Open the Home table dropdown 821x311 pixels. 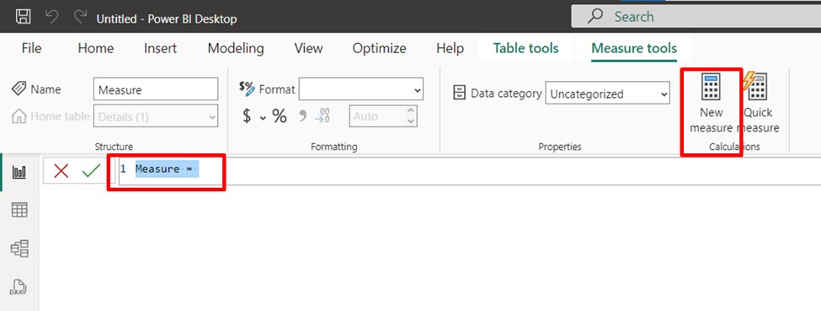point(156,116)
